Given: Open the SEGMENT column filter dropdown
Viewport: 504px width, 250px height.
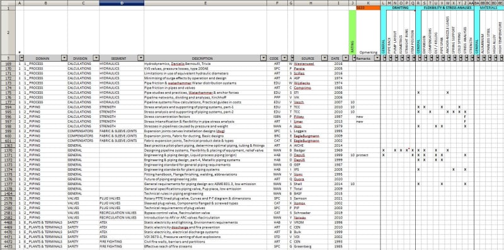Looking at the screenshot, I should (140, 58).
